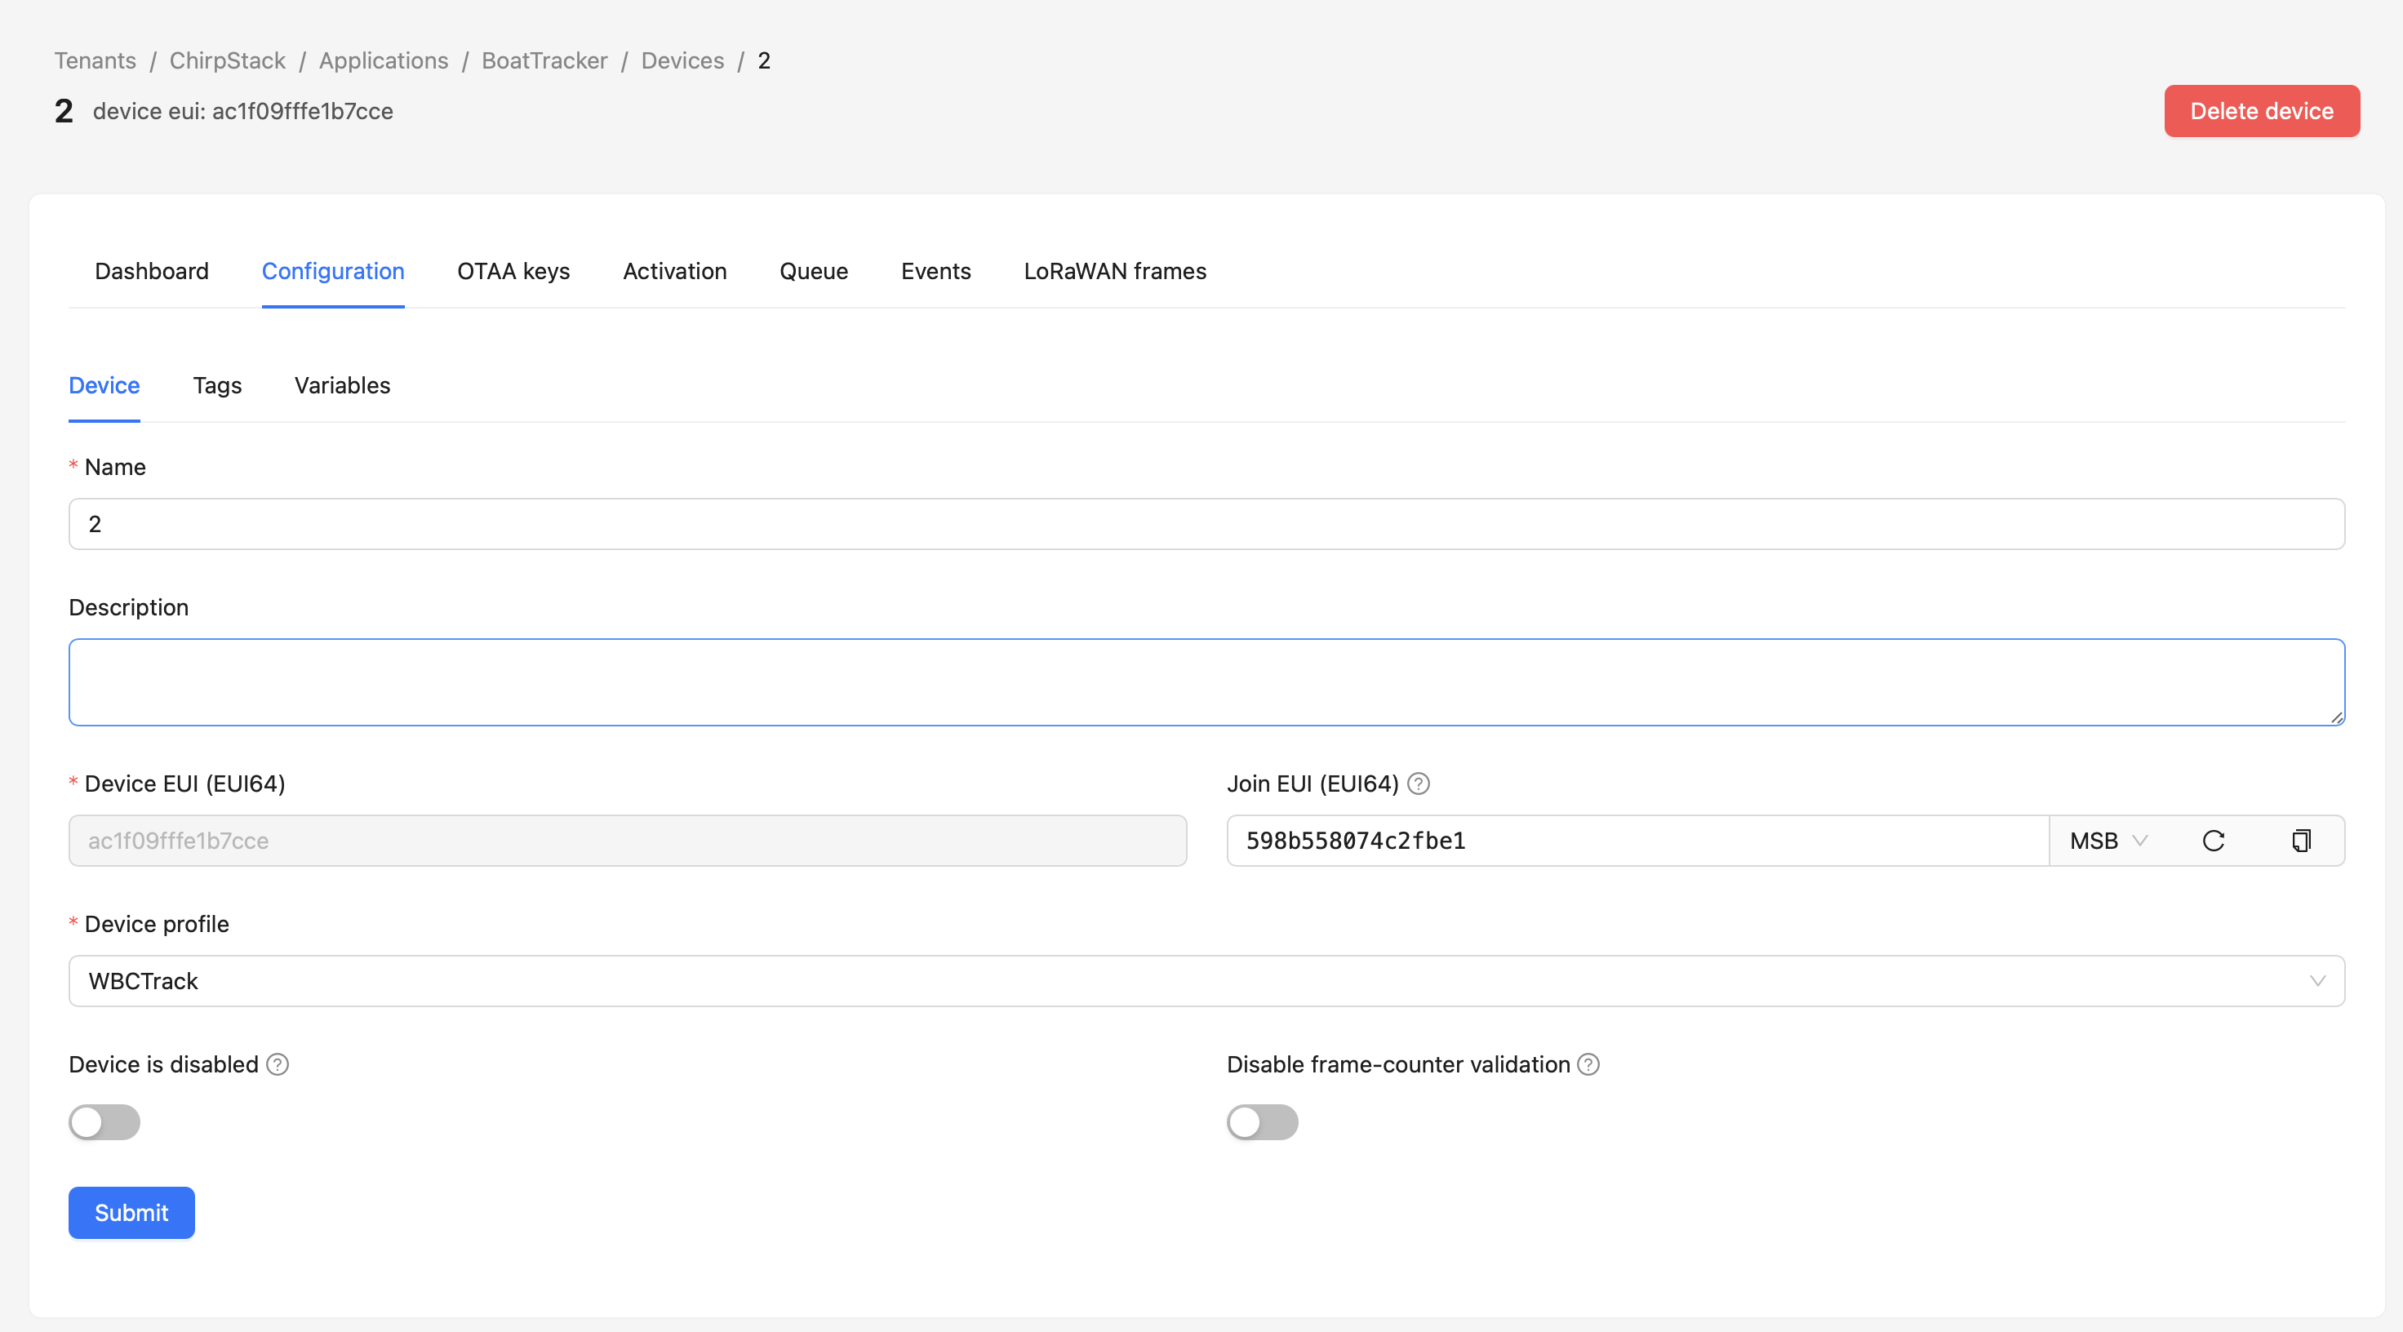Open the MSB byte order dropdown
The width and height of the screenshot is (2403, 1332).
pyautogui.click(x=2108, y=841)
